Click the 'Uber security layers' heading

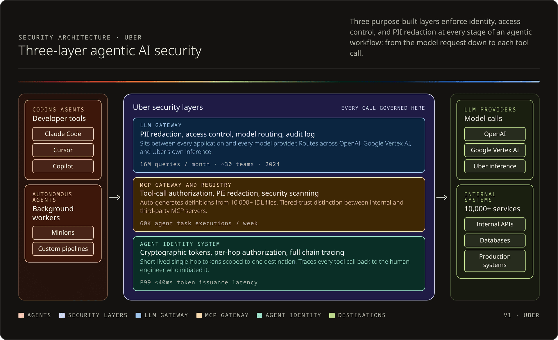coord(168,107)
